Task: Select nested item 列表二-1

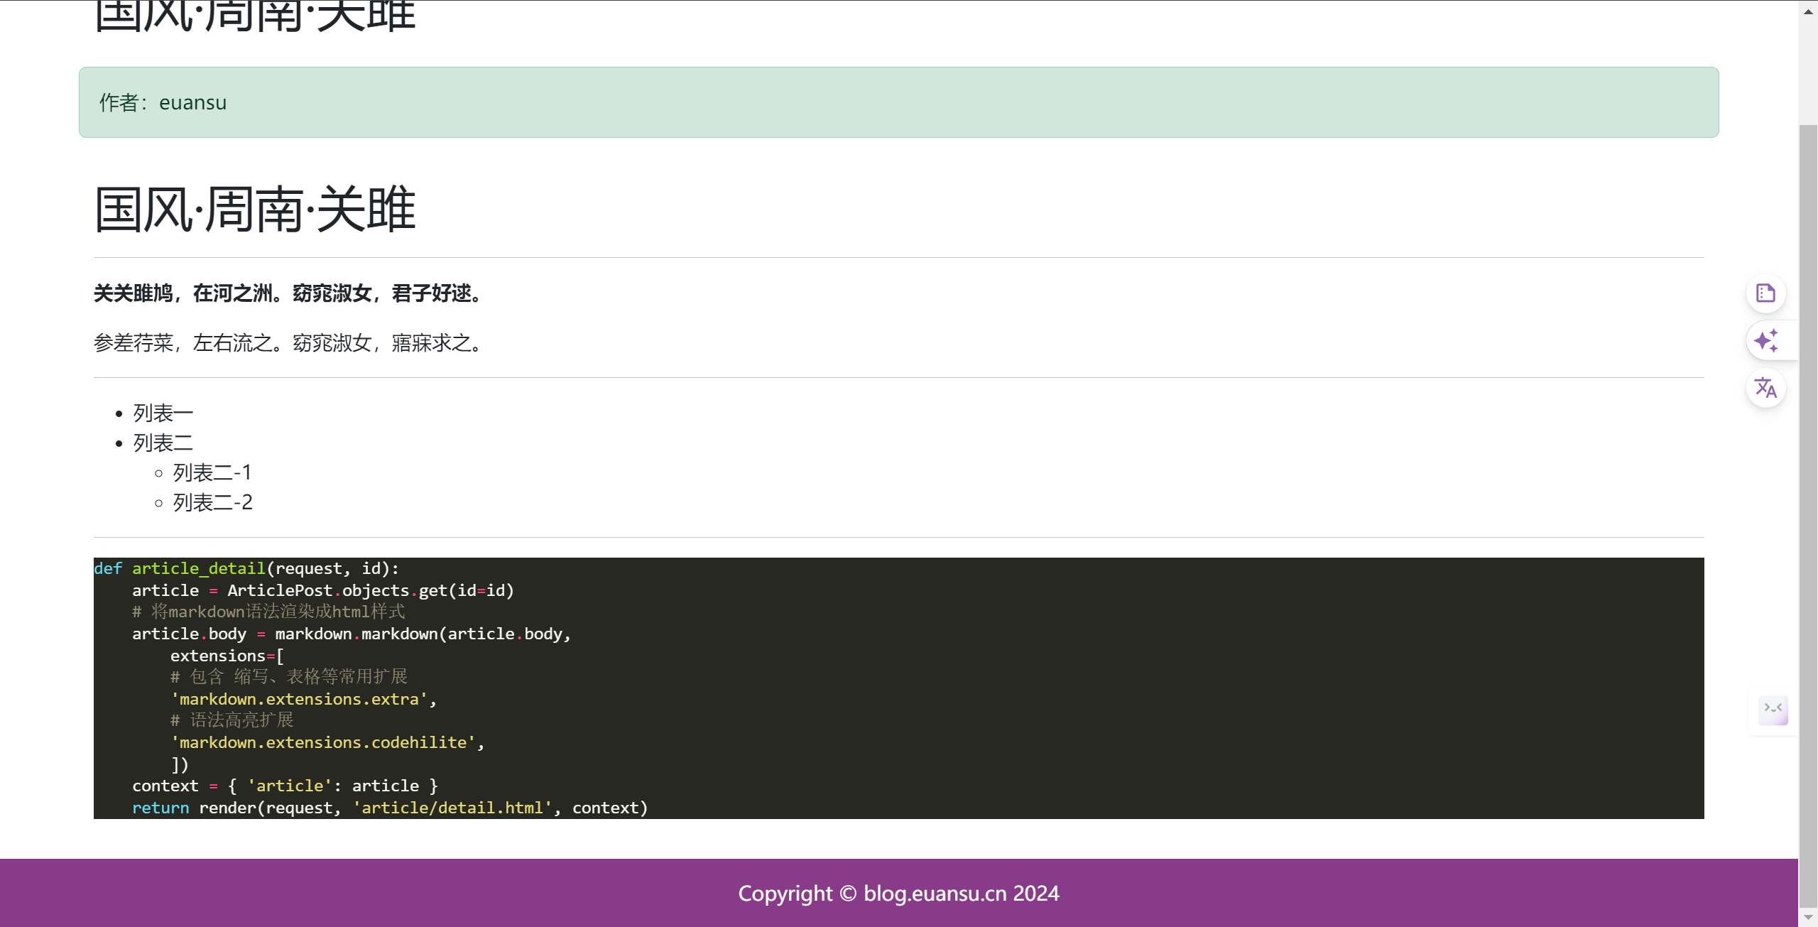Action: coord(212,472)
